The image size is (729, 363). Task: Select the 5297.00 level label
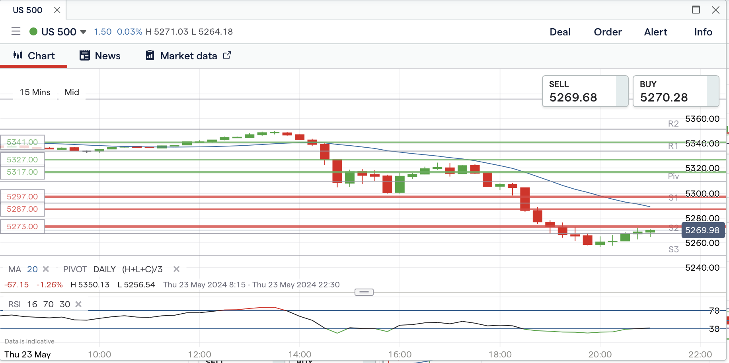[22, 197]
